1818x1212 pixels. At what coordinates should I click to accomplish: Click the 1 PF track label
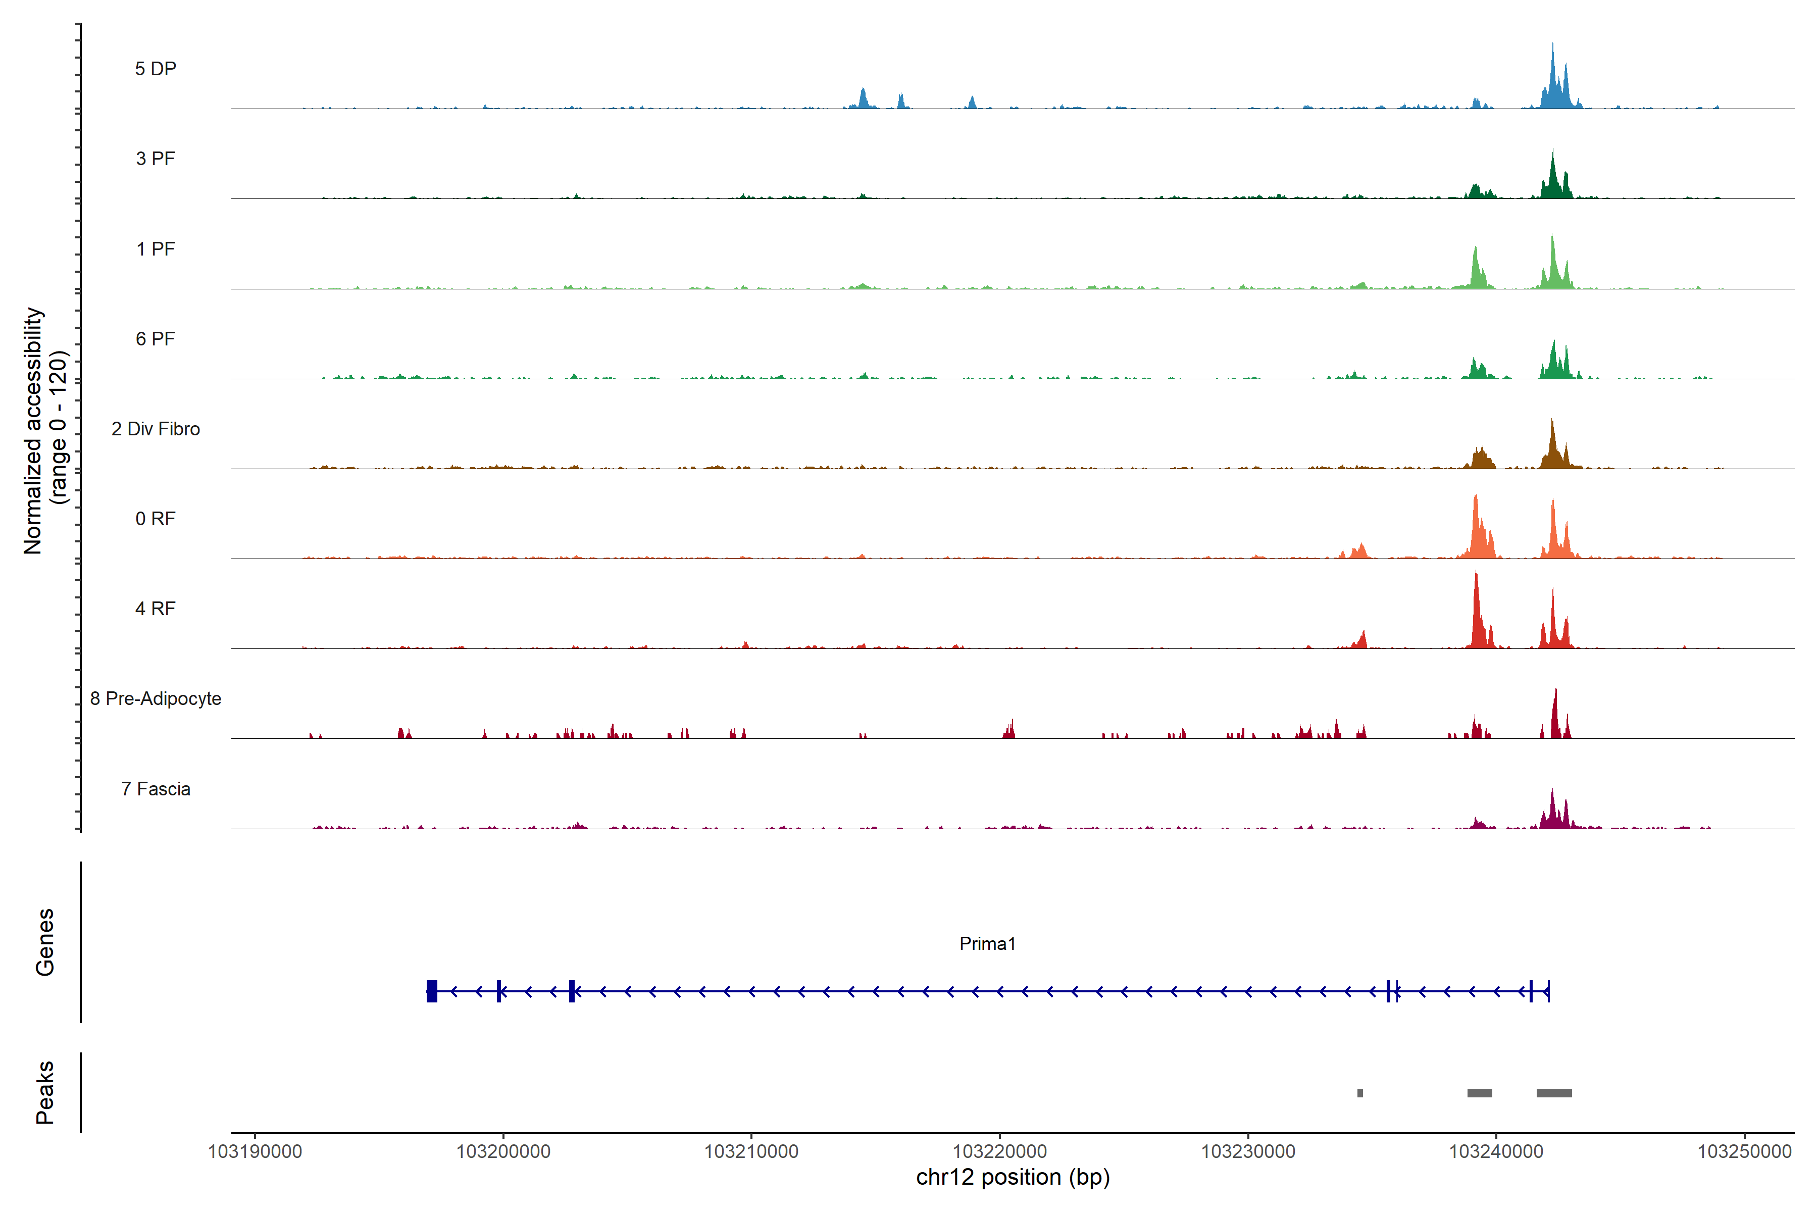click(156, 249)
